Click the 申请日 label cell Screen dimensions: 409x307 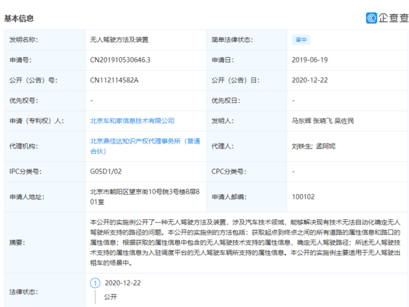[247, 60]
